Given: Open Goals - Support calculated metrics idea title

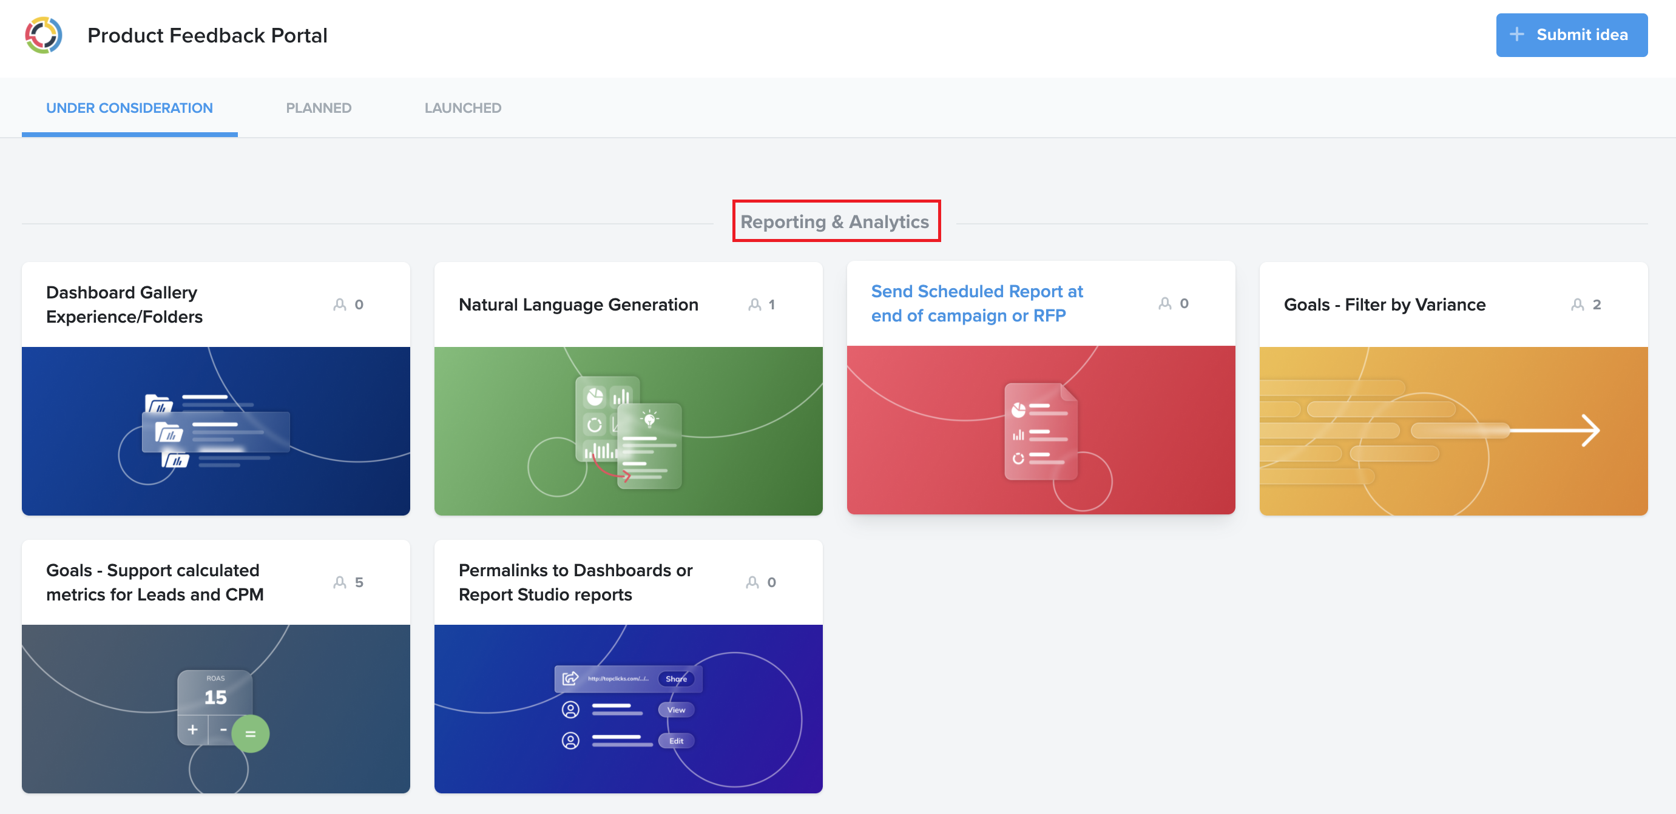Looking at the screenshot, I should [x=155, y=582].
